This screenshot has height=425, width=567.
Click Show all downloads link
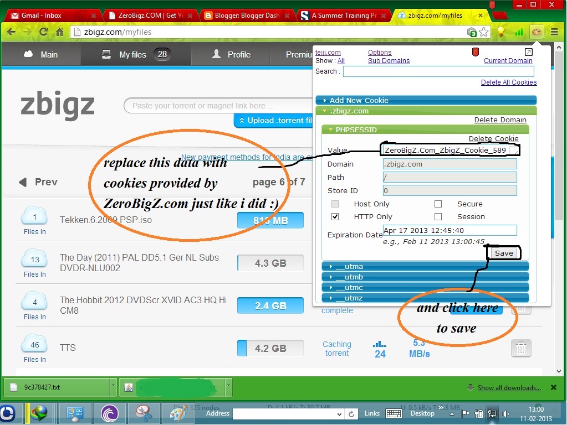(509, 388)
